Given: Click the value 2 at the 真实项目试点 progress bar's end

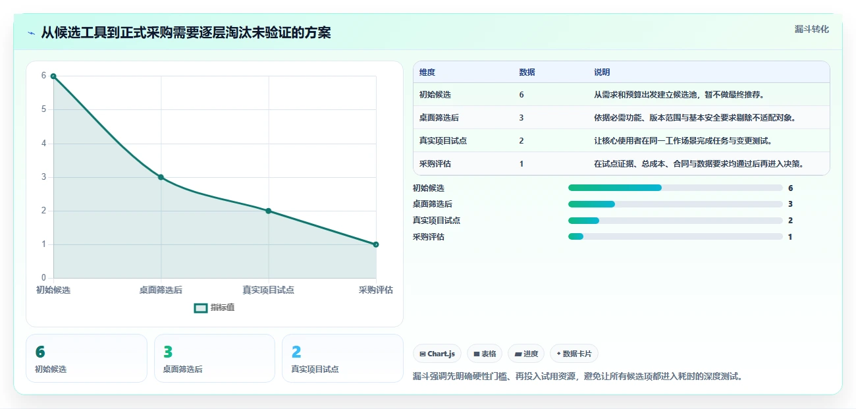Looking at the screenshot, I should 790,221.
